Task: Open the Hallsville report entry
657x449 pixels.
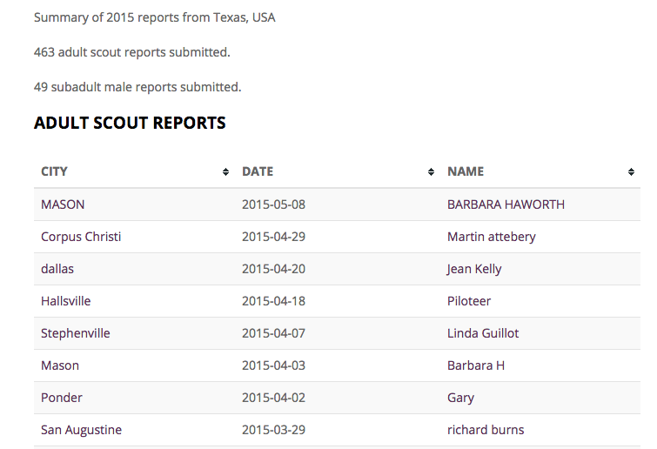Action: click(66, 301)
